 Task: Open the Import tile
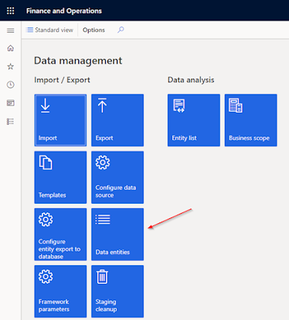pyautogui.click(x=61, y=120)
